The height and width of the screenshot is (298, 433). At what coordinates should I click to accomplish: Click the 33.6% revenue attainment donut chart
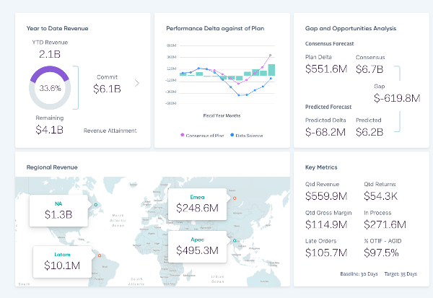point(49,88)
